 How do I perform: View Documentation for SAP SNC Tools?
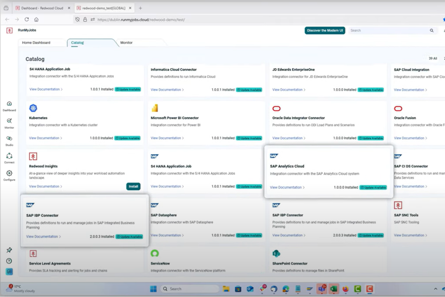(x=410, y=235)
